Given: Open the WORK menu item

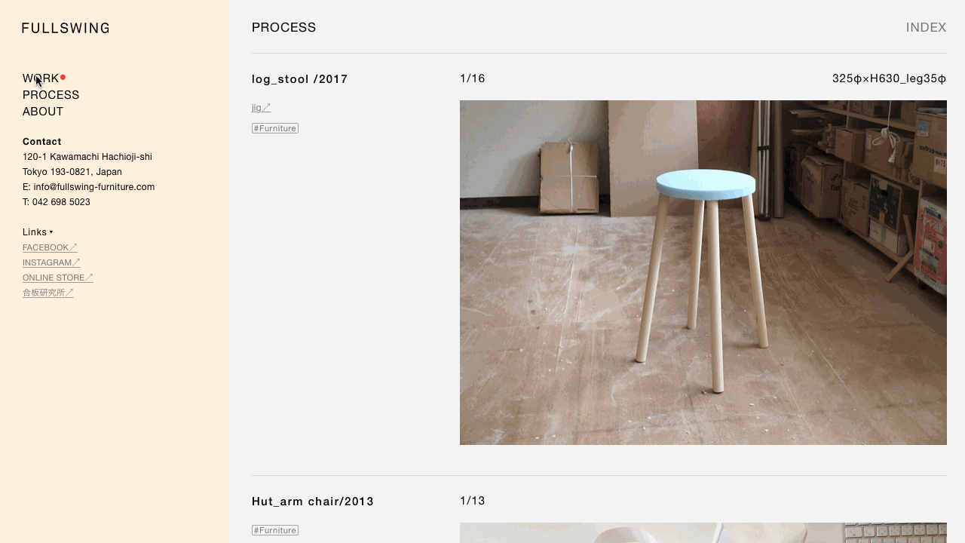Looking at the screenshot, I should pyautogui.click(x=41, y=78).
